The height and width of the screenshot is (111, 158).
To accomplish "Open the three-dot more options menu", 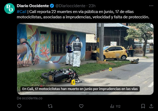I will pos(151,6).
